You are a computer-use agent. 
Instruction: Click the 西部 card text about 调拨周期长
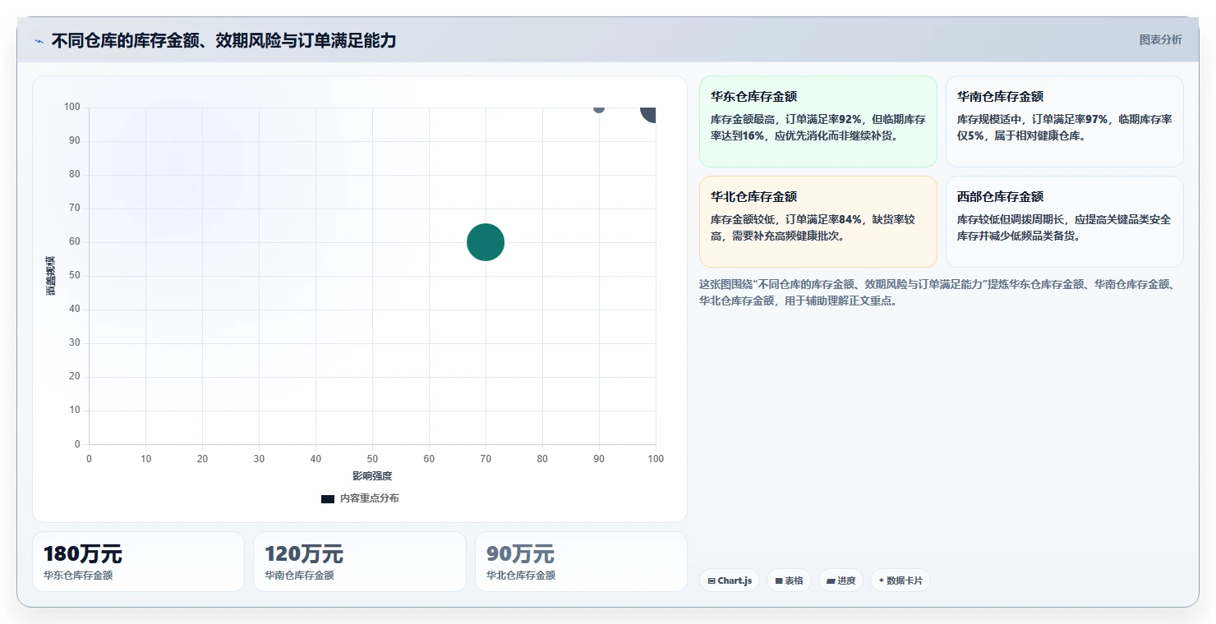click(1064, 227)
